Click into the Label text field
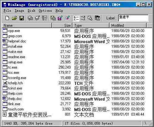The height and width of the screenshot is (127, 154). 133,18
